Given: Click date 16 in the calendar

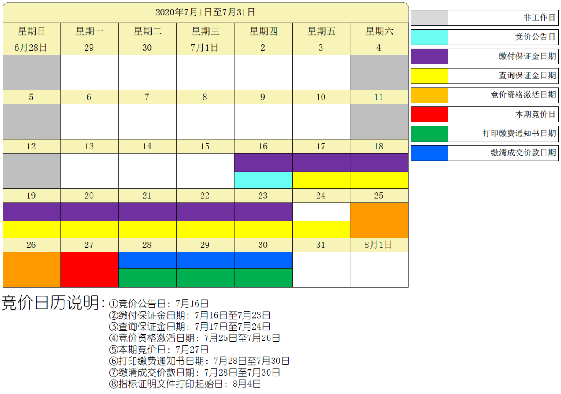Looking at the screenshot, I should click(x=263, y=147).
